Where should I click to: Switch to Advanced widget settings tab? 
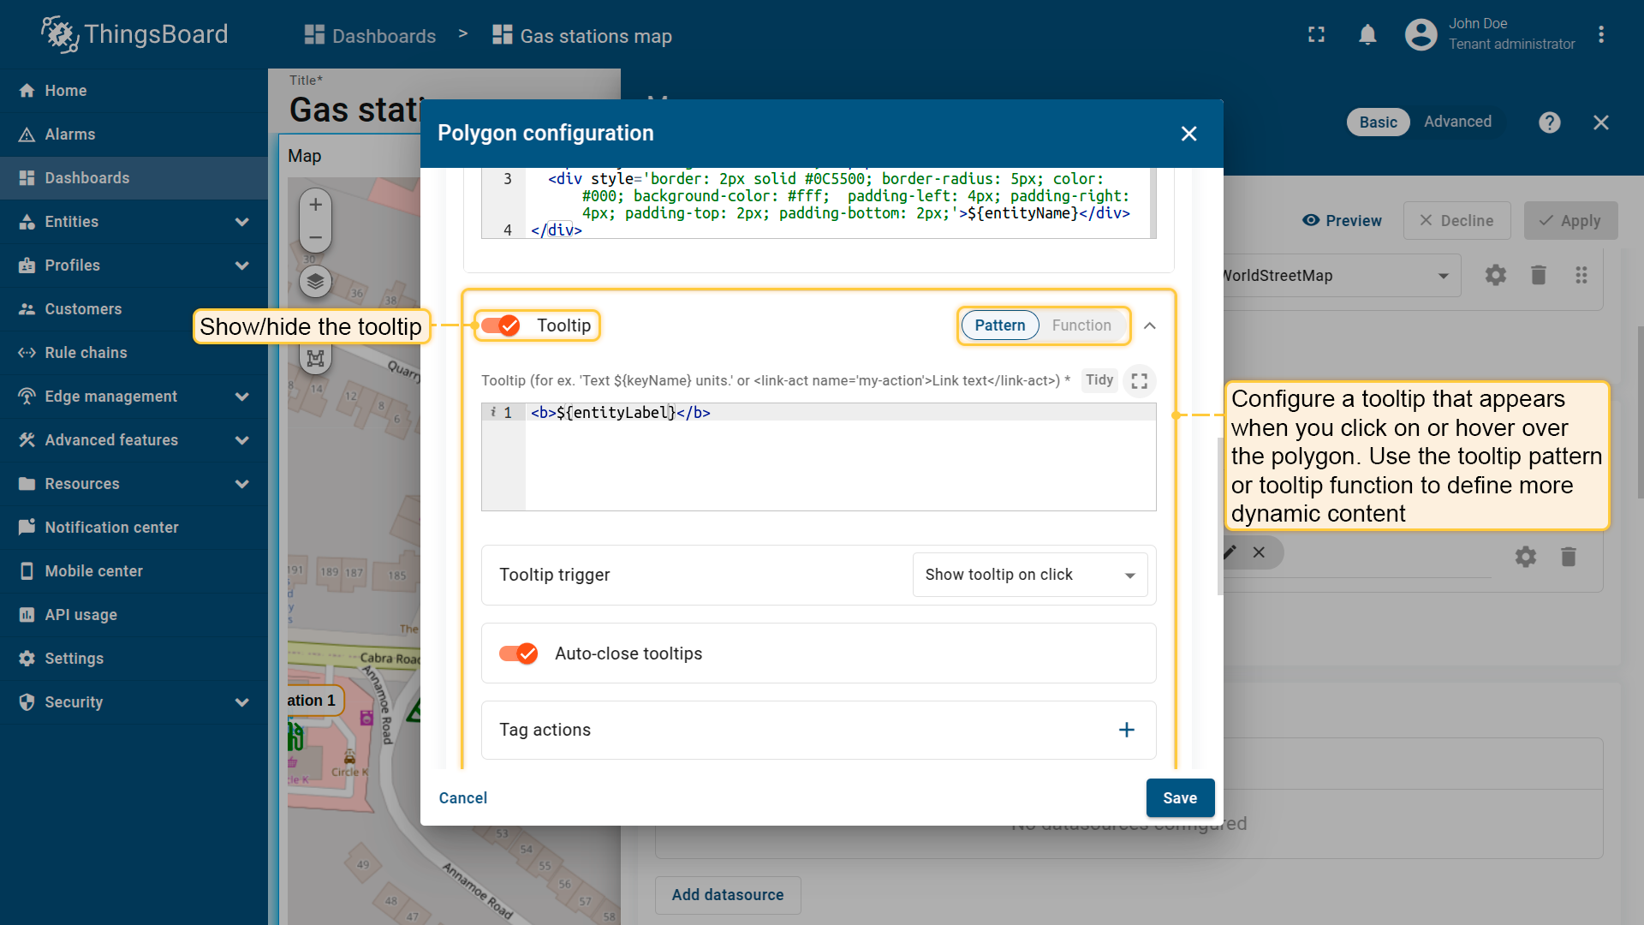point(1457,122)
